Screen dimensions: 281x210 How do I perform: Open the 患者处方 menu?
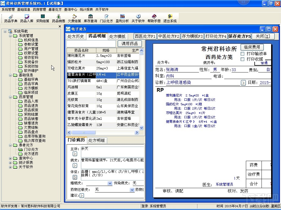55,10
